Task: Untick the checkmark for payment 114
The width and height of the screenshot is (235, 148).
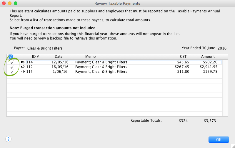Action: [11, 63]
